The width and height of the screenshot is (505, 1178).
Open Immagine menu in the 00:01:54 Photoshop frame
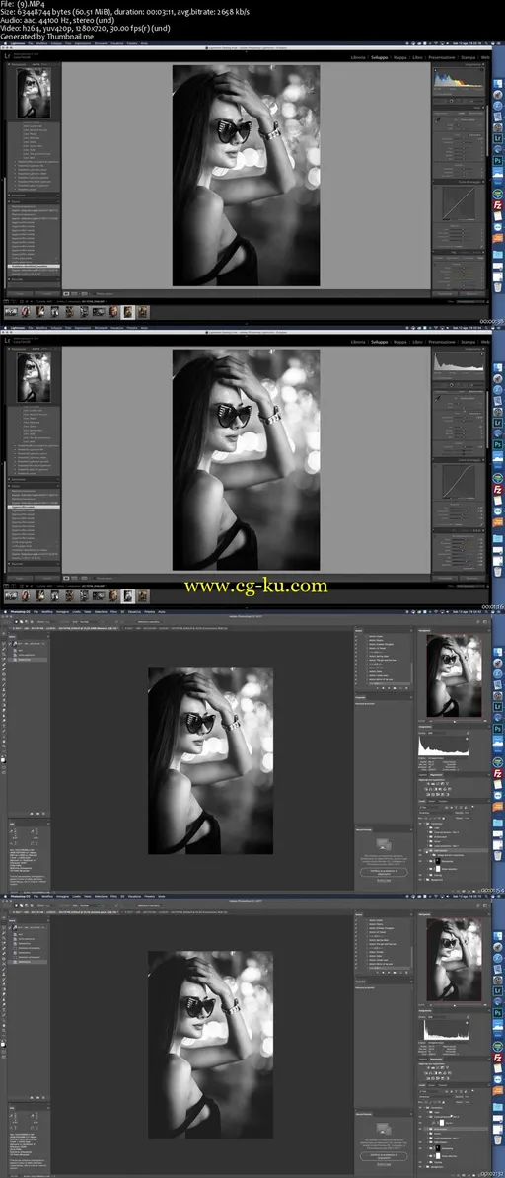coord(61,612)
